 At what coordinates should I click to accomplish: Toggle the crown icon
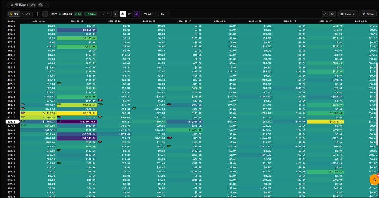click(x=129, y=14)
